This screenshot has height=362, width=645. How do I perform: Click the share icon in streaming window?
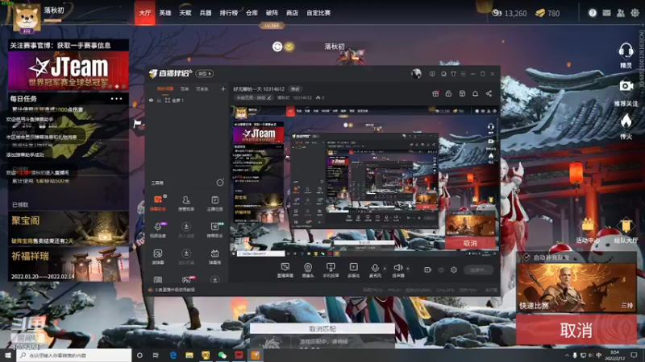(x=489, y=93)
